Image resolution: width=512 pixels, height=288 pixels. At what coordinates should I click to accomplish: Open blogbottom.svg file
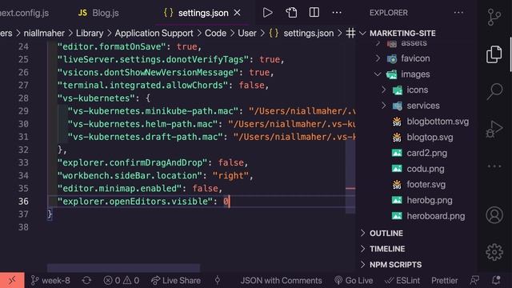[x=438, y=122]
